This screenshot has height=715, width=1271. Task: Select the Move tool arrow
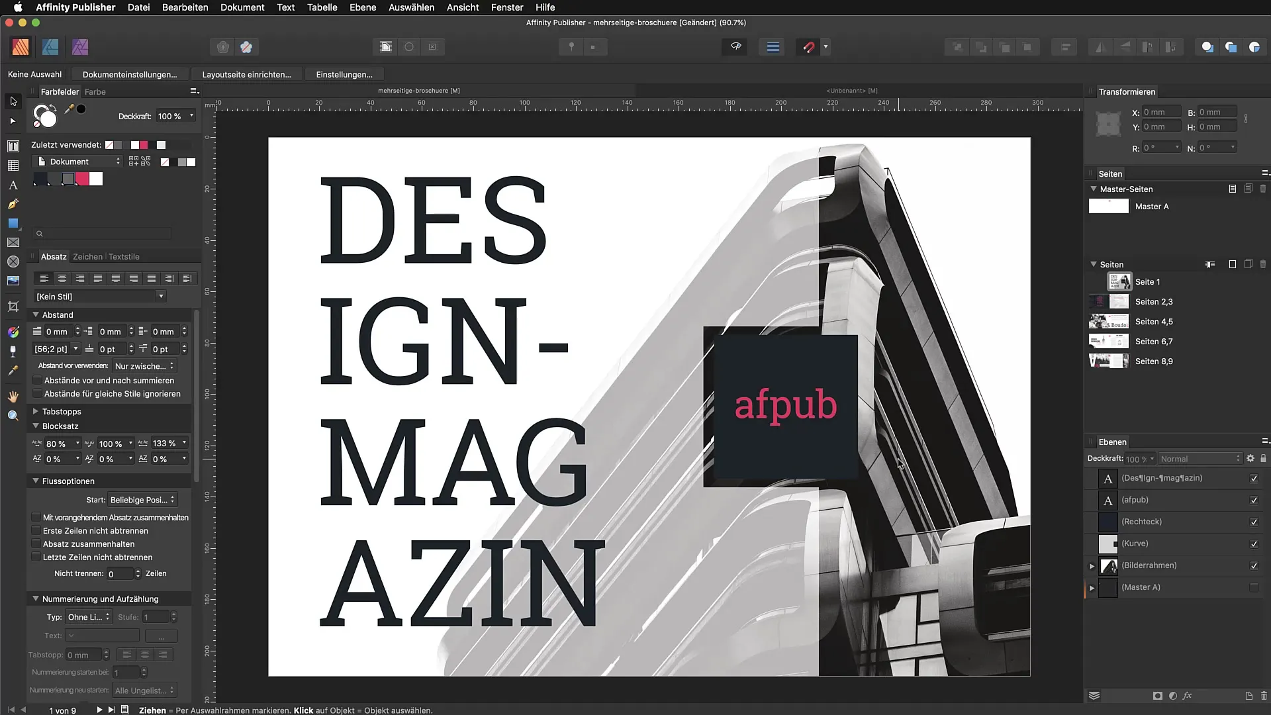pyautogui.click(x=13, y=101)
